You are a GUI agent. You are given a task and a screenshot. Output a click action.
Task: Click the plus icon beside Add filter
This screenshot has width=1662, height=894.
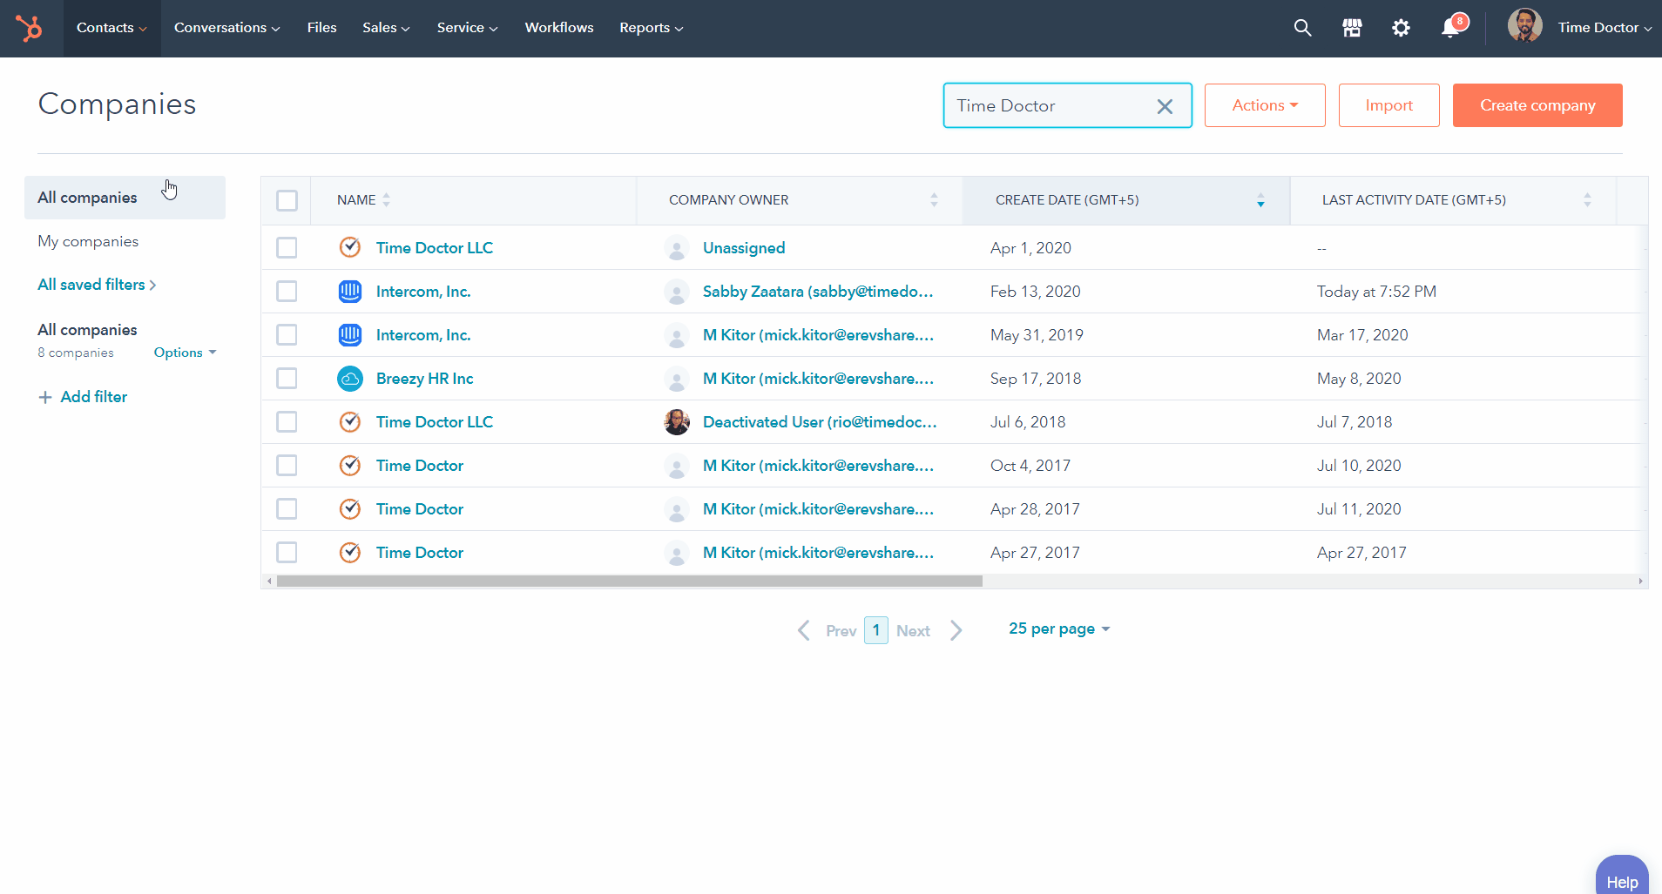(x=45, y=397)
